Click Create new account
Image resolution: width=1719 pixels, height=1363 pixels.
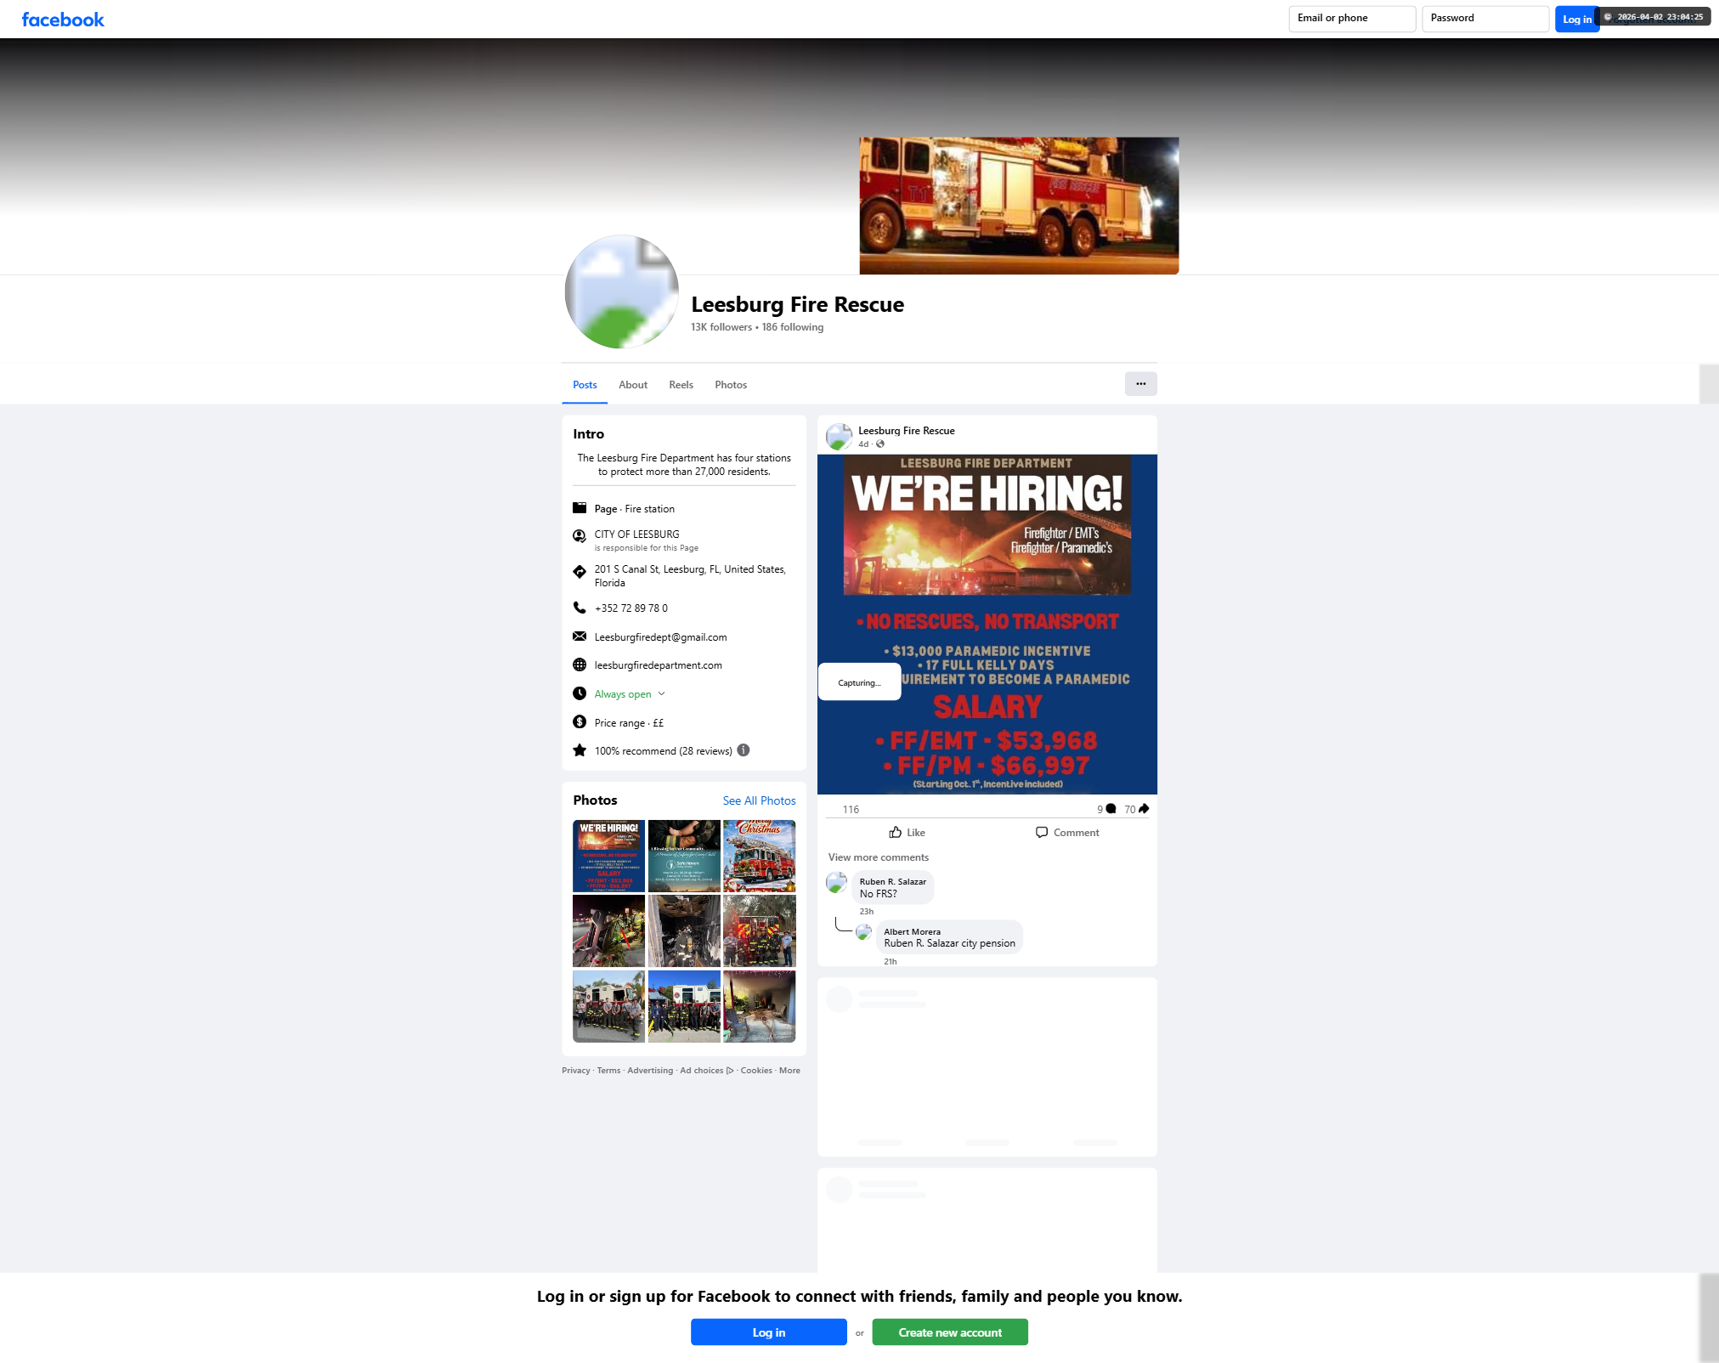(950, 1332)
